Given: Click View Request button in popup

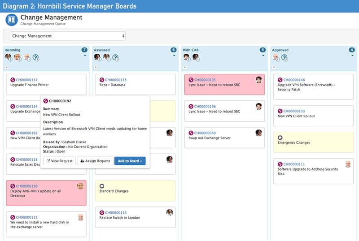Looking at the screenshot, I should [x=60, y=161].
